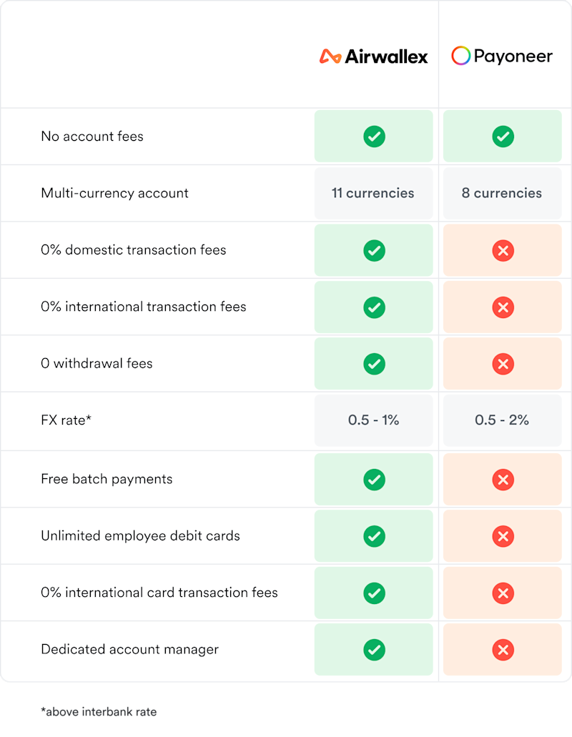The width and height of the screenshot is (572, 737).
Task: Click Airwallex checkmark for 0% domestic transaction fees
Action: (x=374, y=250)
